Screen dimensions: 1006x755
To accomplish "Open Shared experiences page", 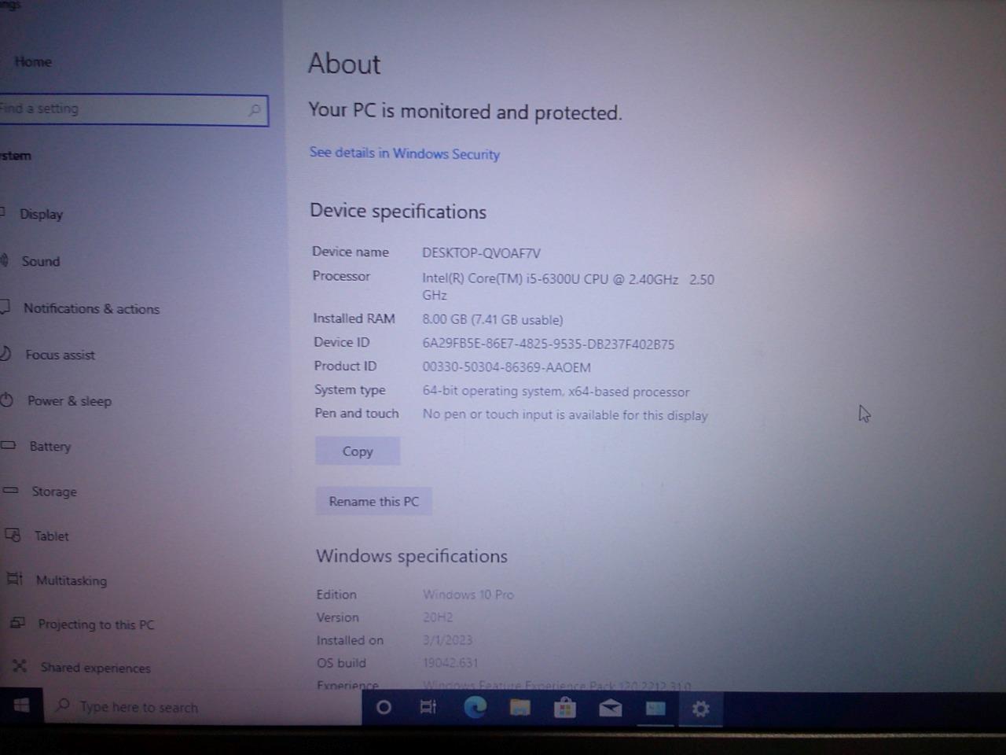I will [x=95, y=668].
